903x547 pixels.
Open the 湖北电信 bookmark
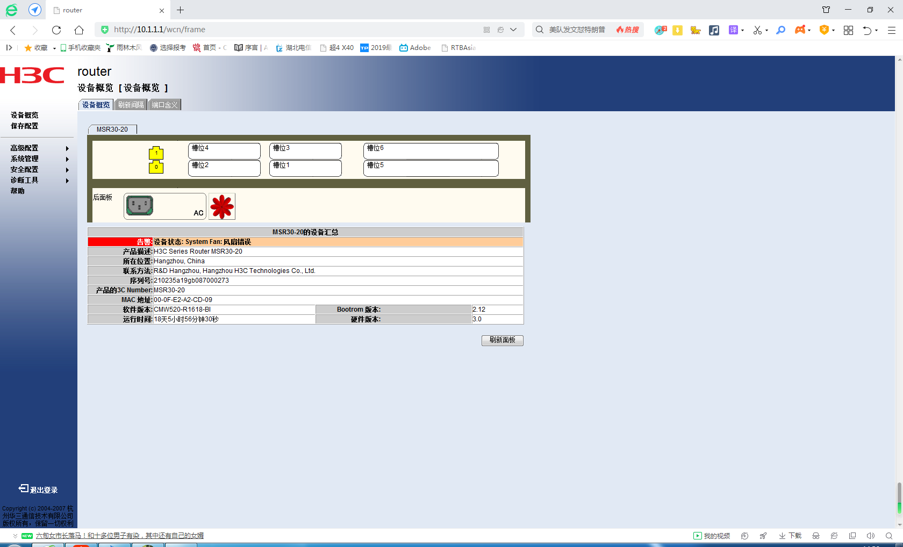[293, 48]
